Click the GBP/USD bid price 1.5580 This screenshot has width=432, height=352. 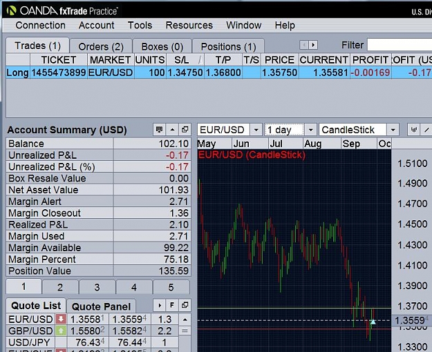click(x=88, y=331)
